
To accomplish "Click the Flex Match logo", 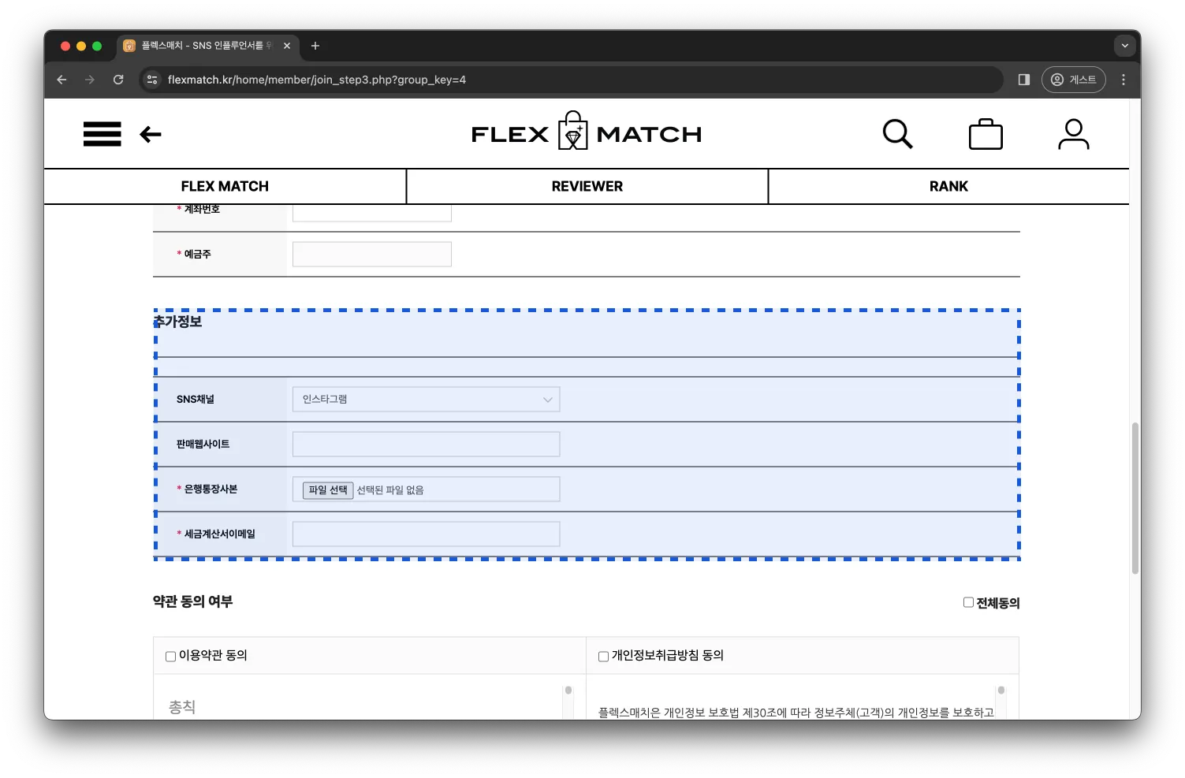I will click(587, 132).
